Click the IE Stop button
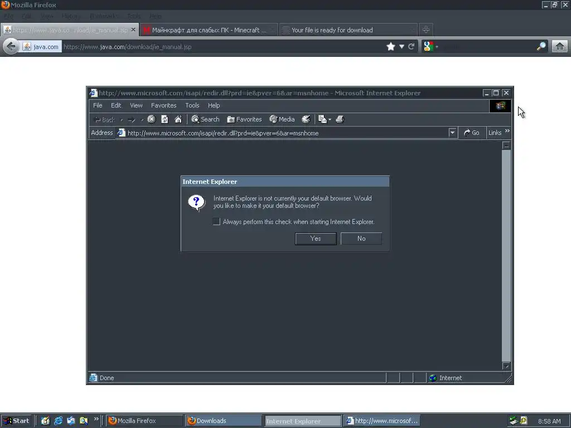The image size is (571, 428). [x=152, y=119]
